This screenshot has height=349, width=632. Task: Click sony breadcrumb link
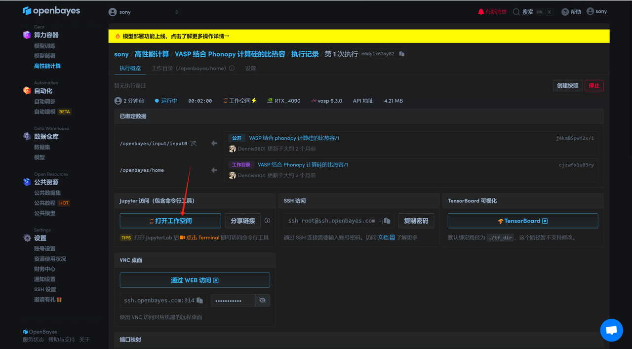click(121, 54)
